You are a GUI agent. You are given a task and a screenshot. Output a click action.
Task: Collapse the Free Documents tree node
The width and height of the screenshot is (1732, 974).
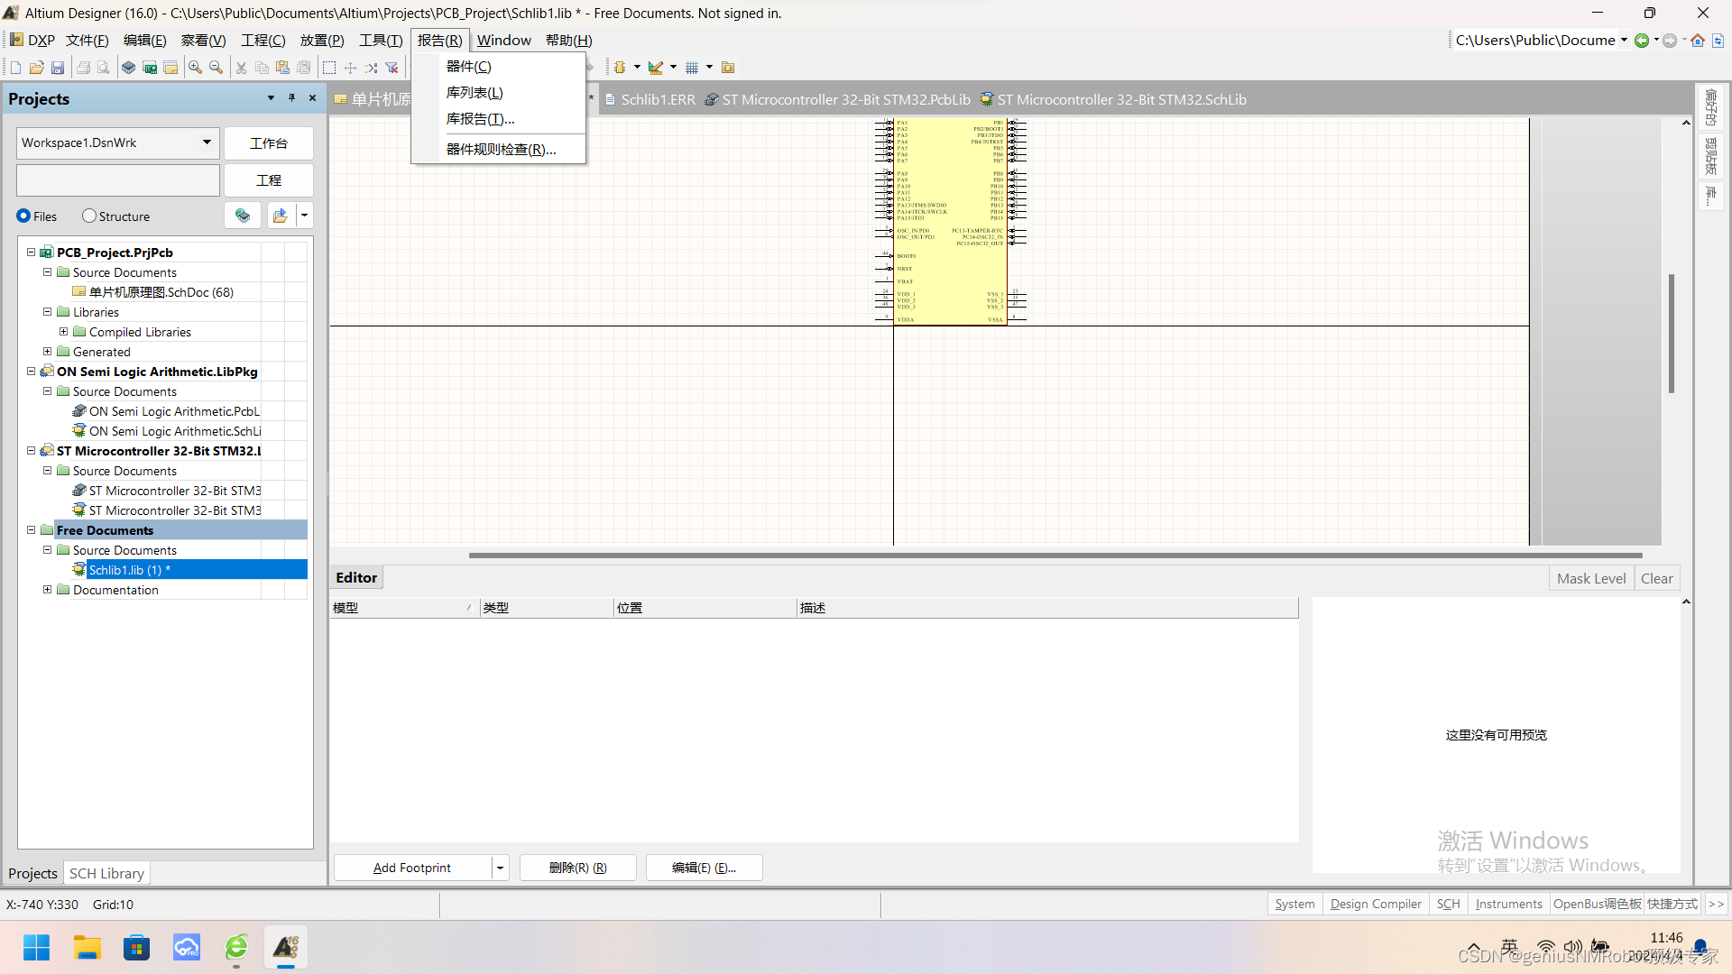tap(31, 529)
